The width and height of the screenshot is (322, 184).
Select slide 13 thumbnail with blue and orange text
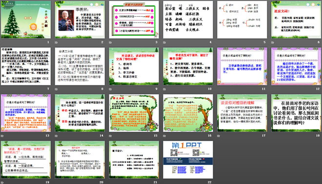(26, 113)
